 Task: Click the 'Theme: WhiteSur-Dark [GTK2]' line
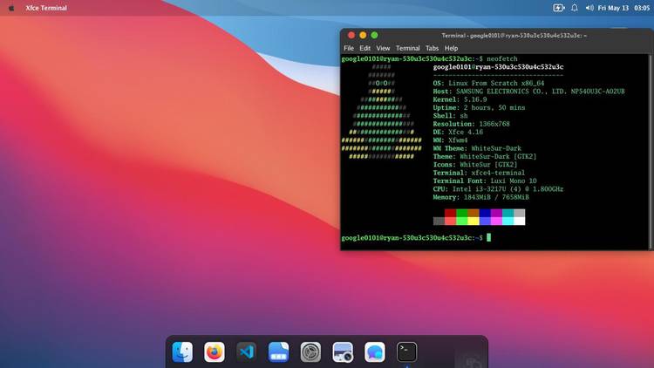tap(485, 156)
